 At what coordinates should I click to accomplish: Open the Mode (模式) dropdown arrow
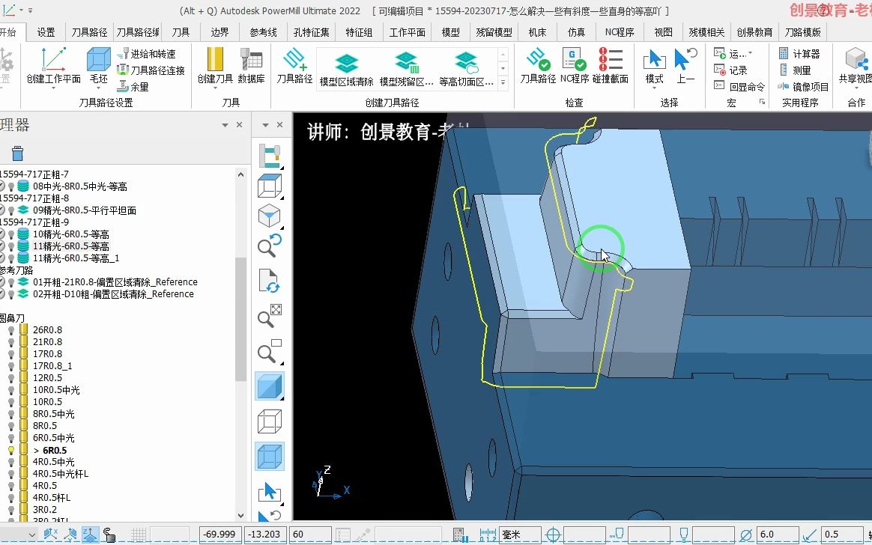[x=654, y=88]
